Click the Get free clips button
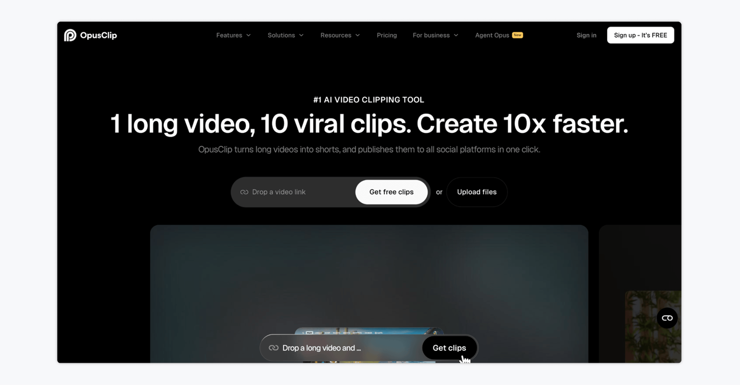Viewport: 740px width, 385px height. [x=391, y=192]
